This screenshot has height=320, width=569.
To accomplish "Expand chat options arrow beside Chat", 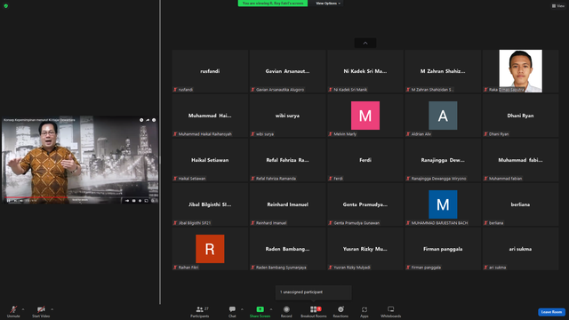I will [x=242, y=309].
